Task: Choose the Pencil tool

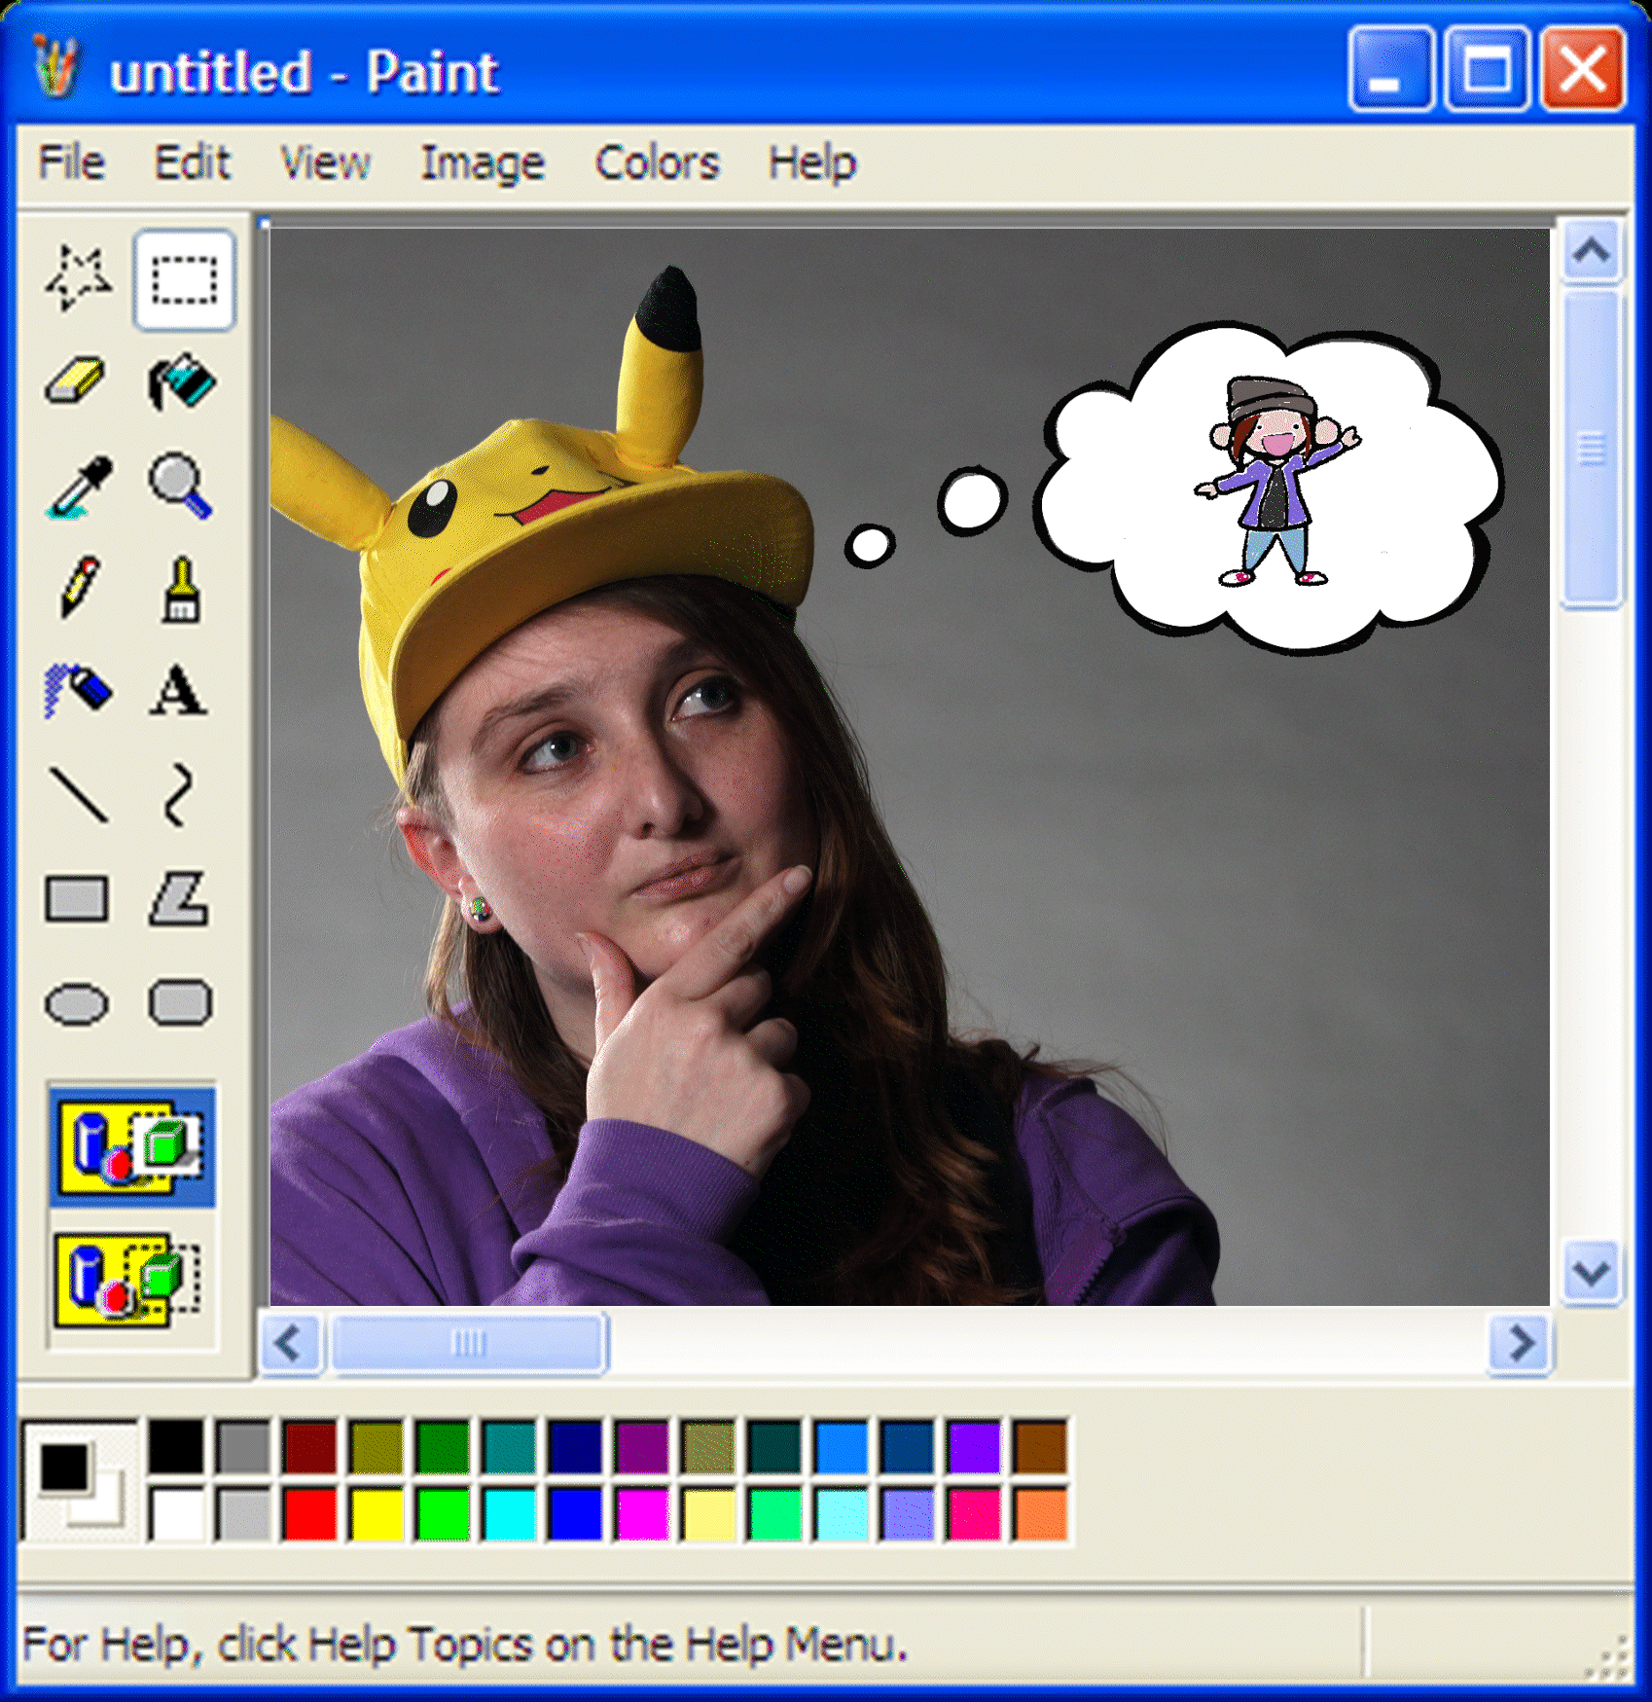Action: (79, 588)
